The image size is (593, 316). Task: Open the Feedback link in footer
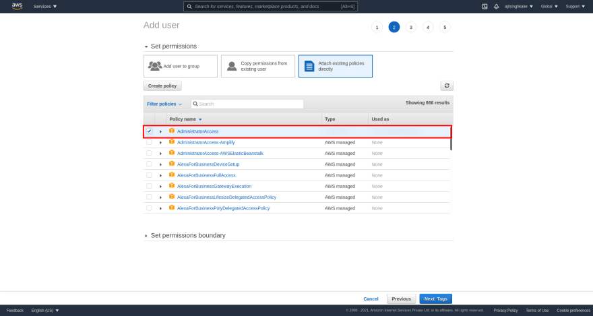coord(15,311)
